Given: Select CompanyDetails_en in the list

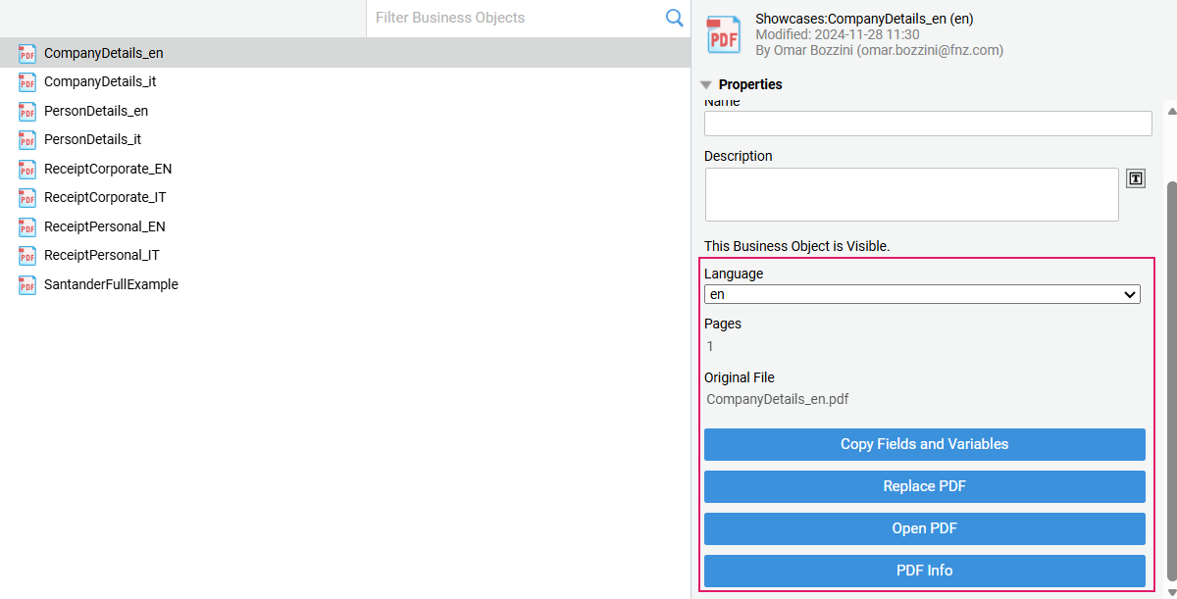Looking at the screenshot, I should click(x=345, y=53).
